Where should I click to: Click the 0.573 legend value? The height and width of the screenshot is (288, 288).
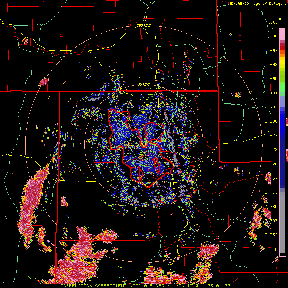point(271,150)
